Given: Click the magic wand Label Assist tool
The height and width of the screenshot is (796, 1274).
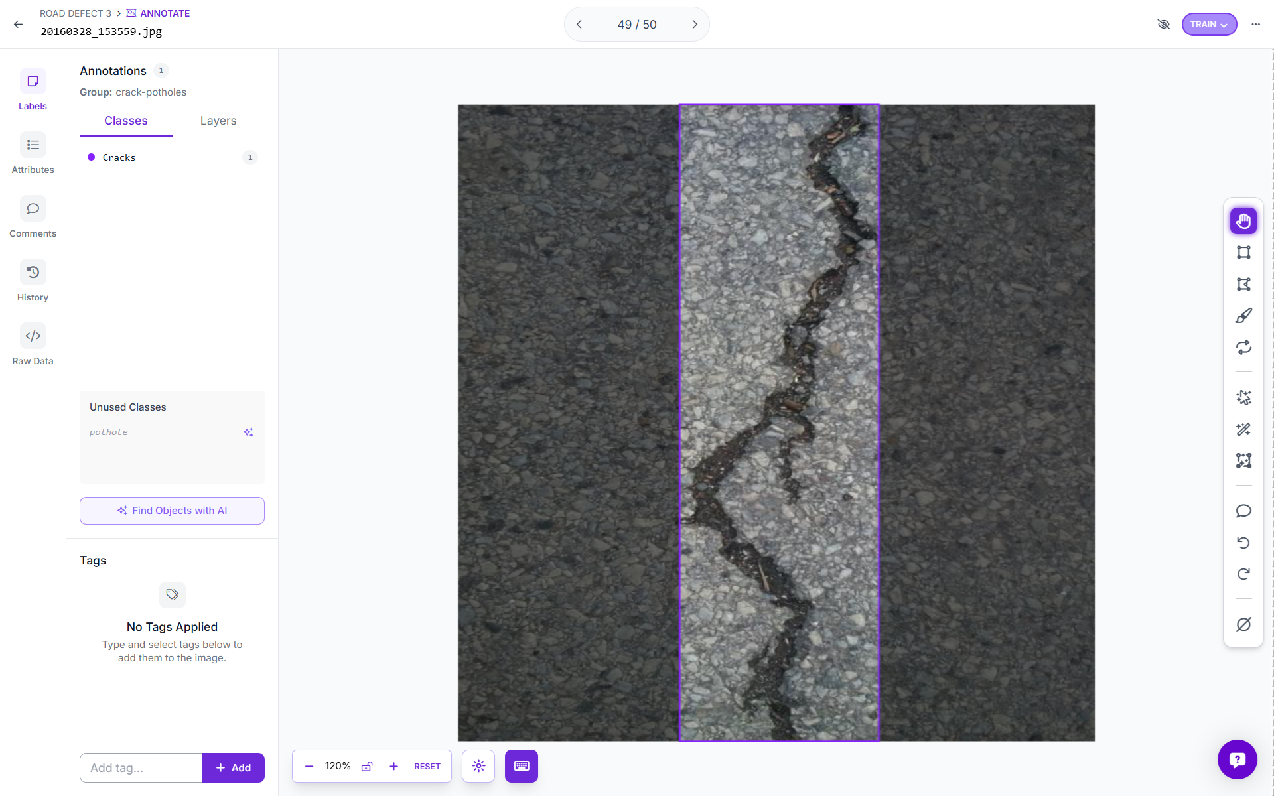Looking at the screenshot, I should tap(1243, 429).
